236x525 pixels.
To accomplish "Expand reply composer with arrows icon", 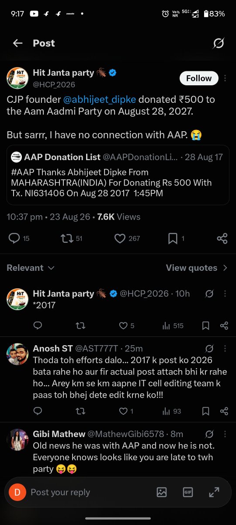I will click(x=214, y=492).
